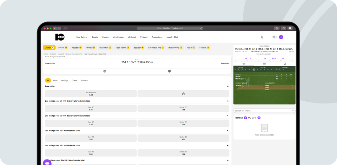Select the Futsal sport chip
337x165 pixels.
(191, 48)
